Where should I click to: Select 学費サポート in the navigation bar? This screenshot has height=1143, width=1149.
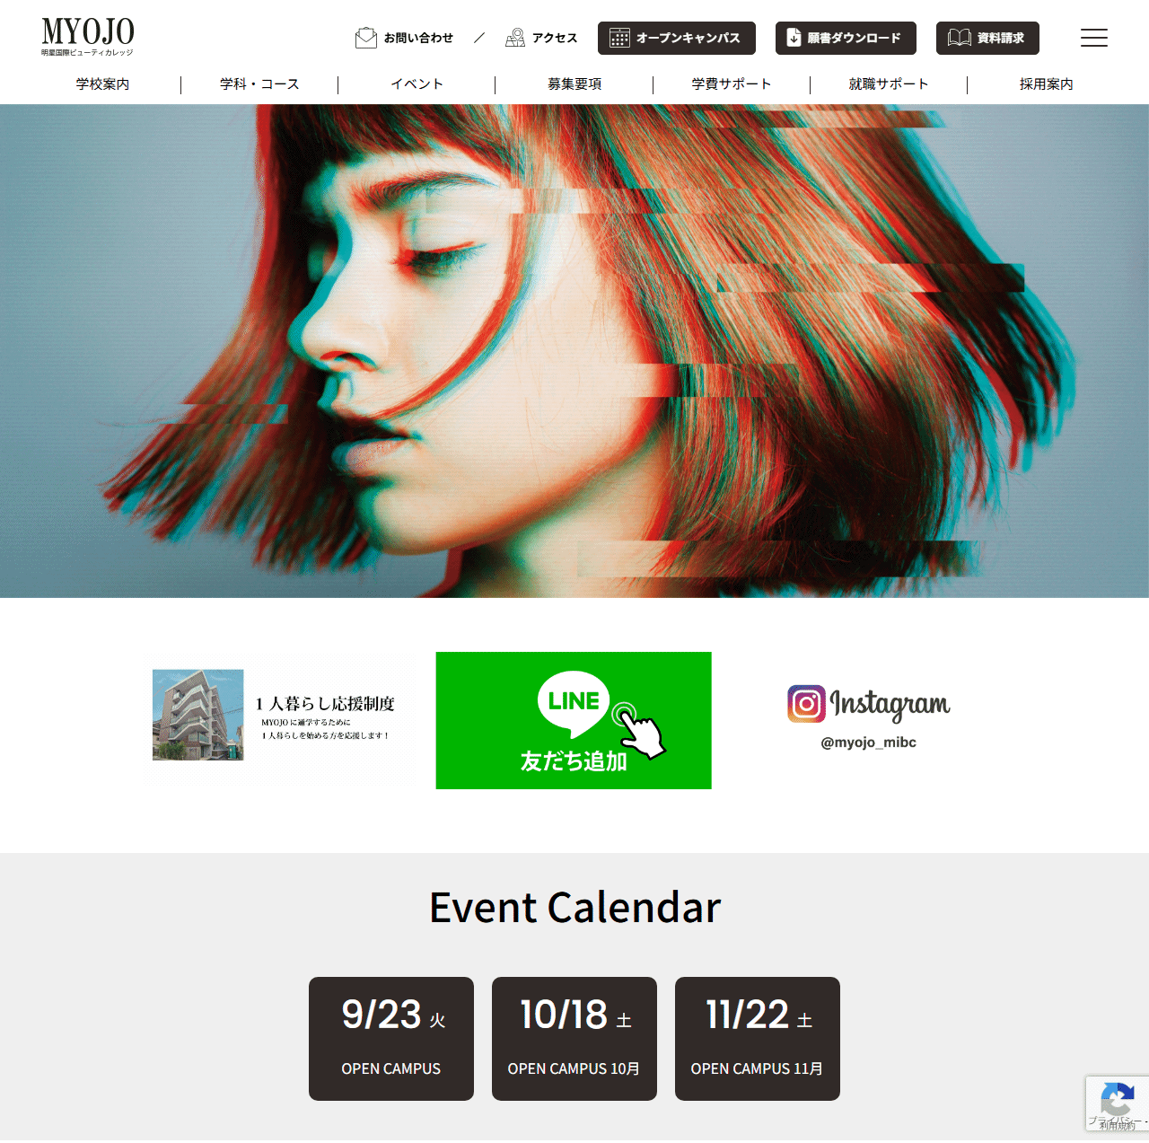coord(732,84)
